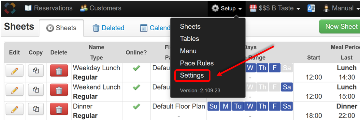
Task: Toggle Friday on the Weekday Lunch row
Action: coord(275,68)
